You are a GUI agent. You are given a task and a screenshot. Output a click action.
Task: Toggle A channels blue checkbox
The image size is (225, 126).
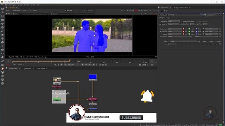point(197,29)
